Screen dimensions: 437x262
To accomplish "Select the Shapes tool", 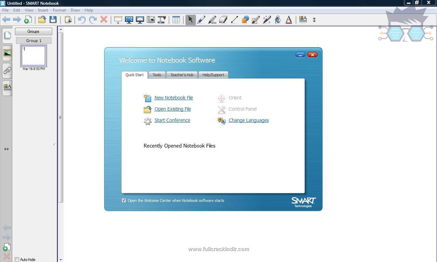I will (x=245, y=19).
